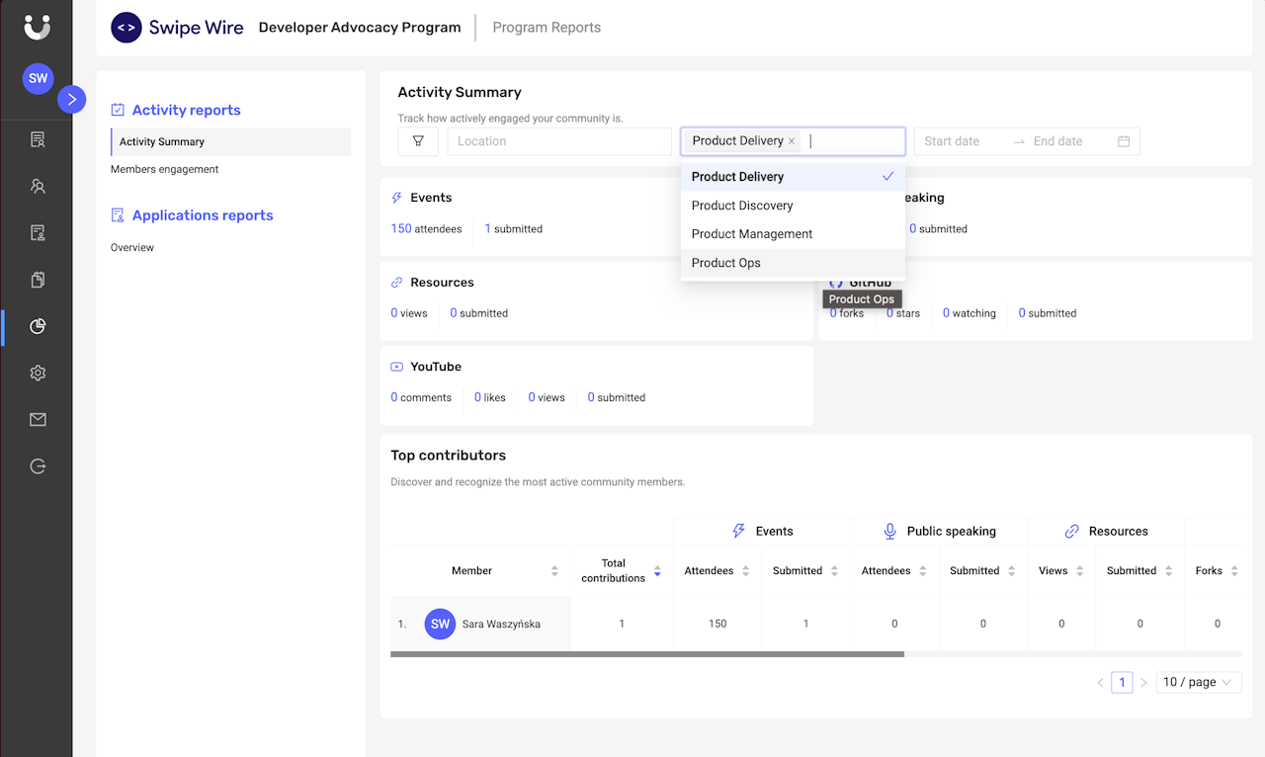Open the settings gear in sidebar
The height and width of the screenshot is (757, 1265).
(x=38, y=373)
